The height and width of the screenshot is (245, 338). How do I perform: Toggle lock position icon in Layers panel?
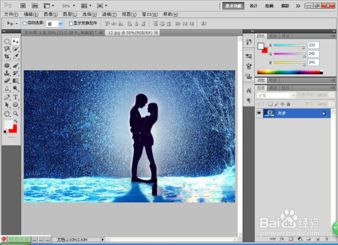(x=283, y=104)
